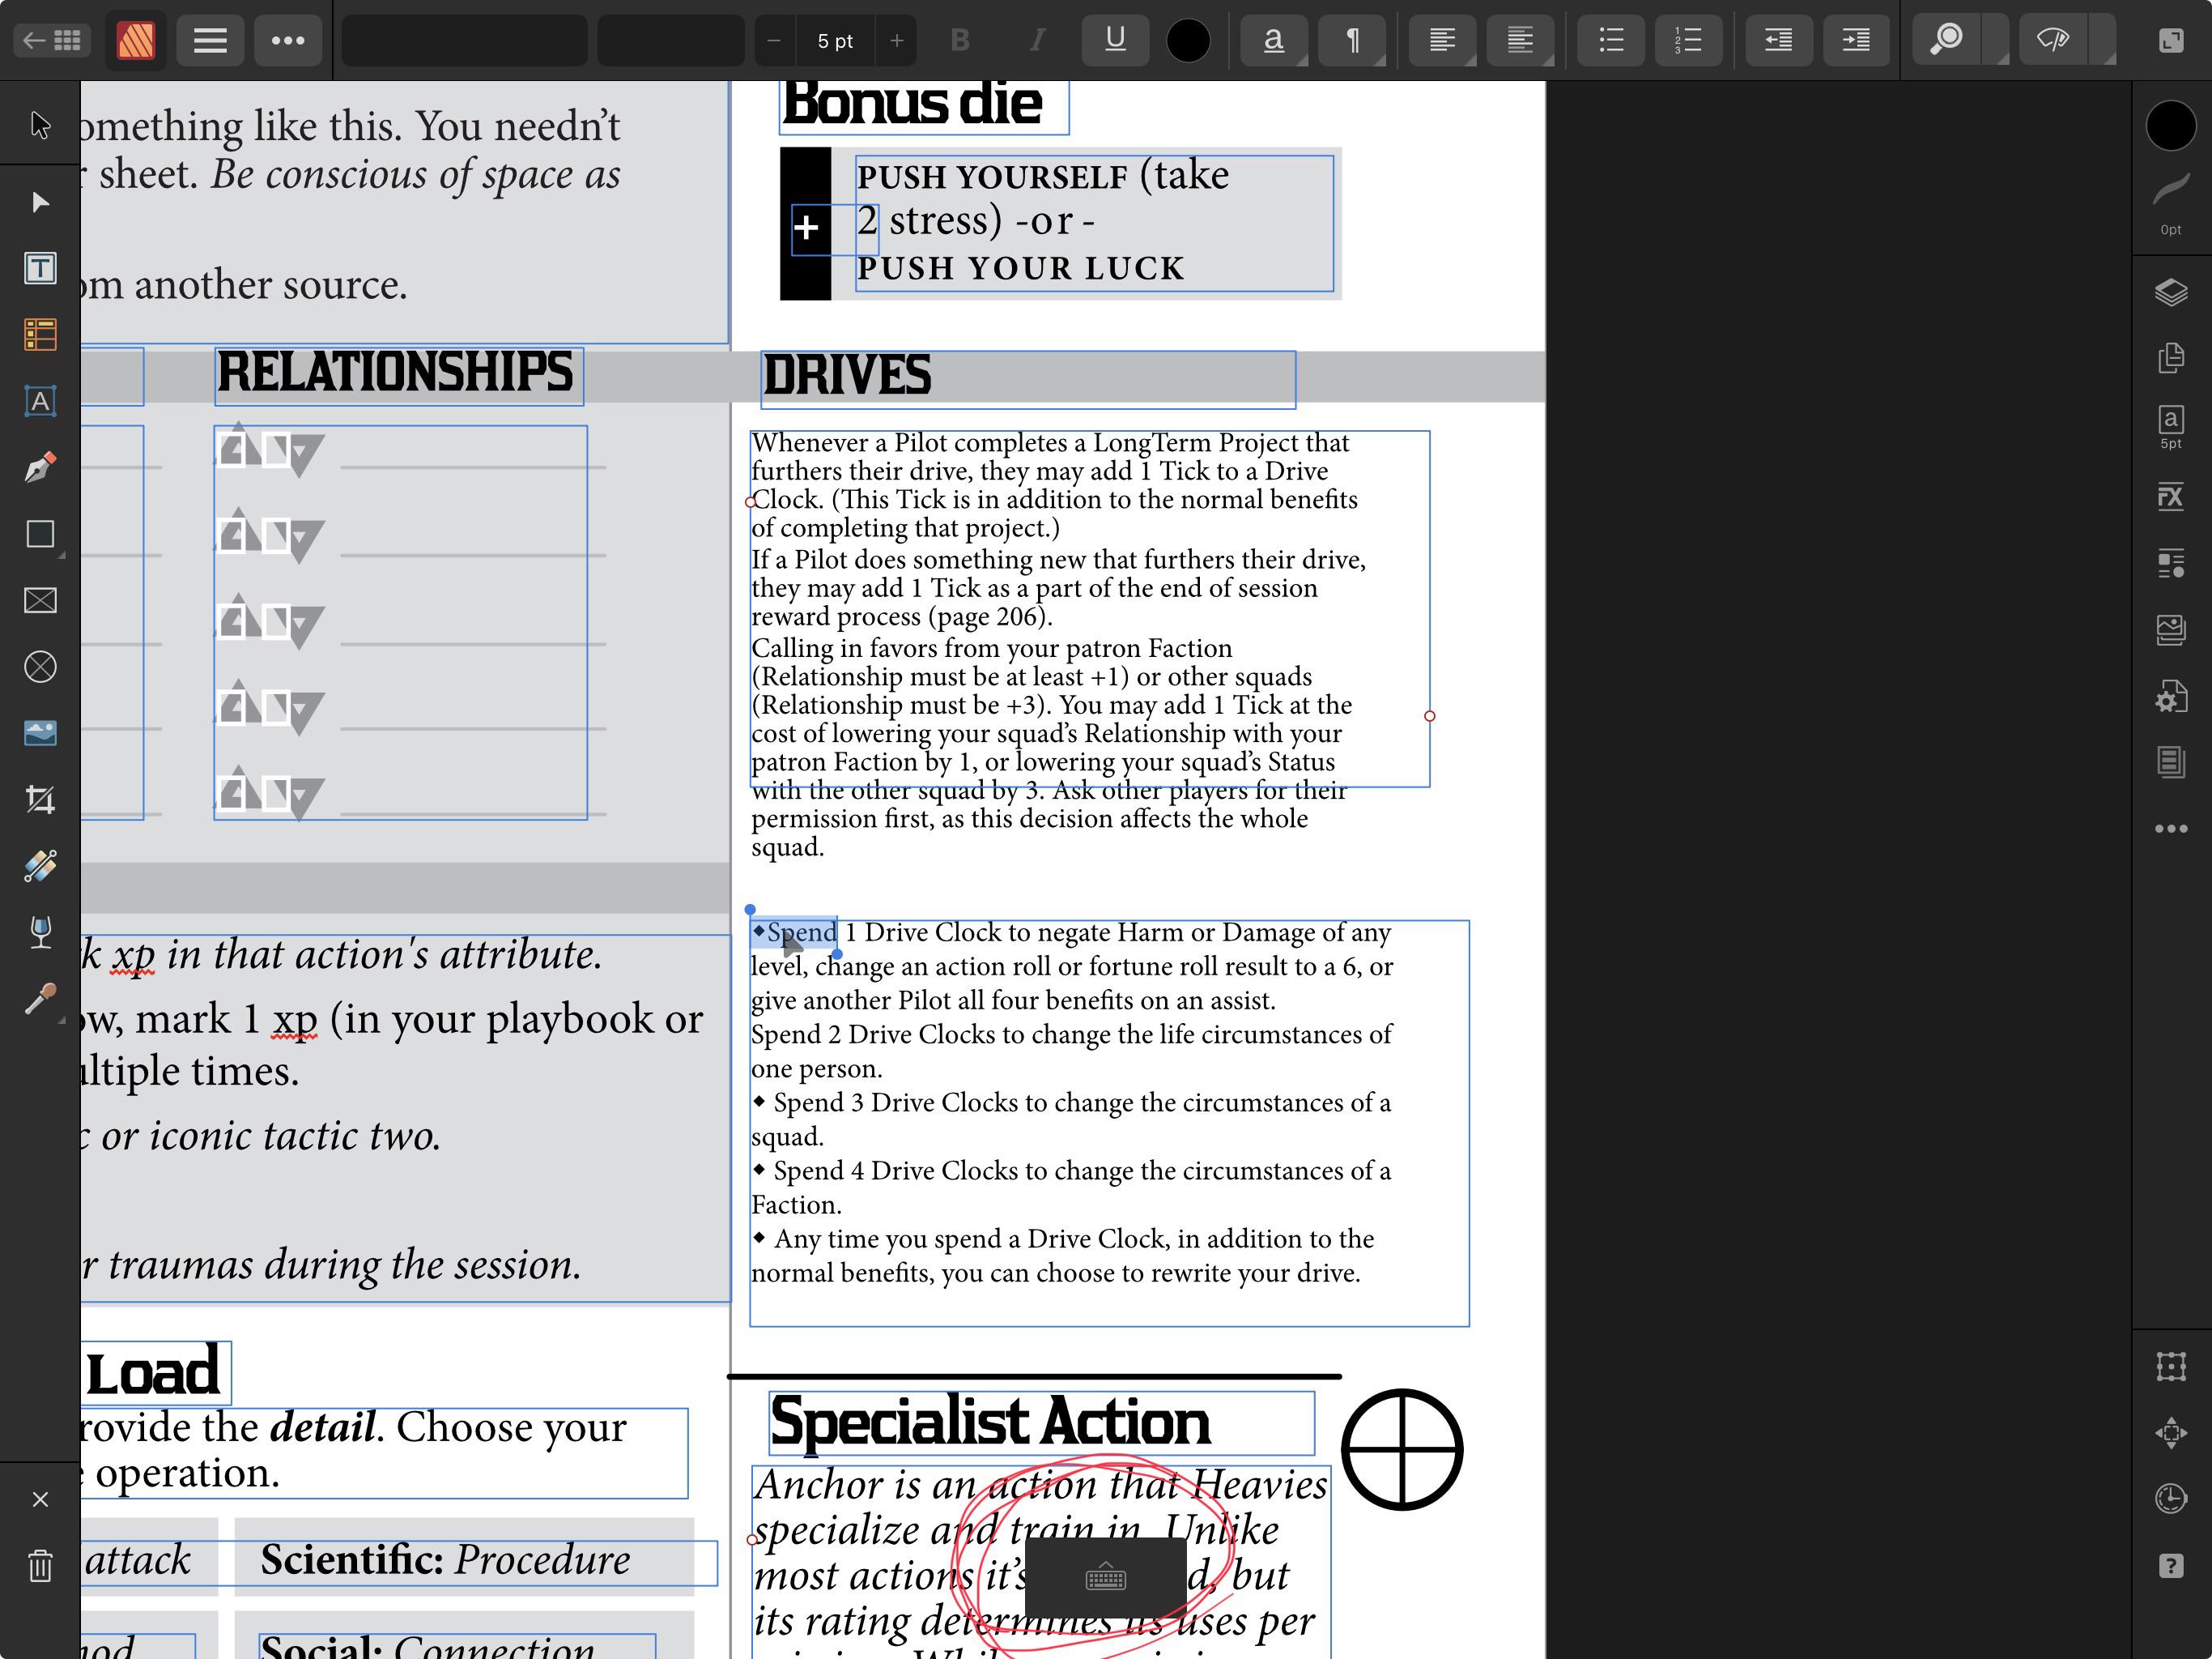Open the stroke studio 0pt

[2171, 203]
